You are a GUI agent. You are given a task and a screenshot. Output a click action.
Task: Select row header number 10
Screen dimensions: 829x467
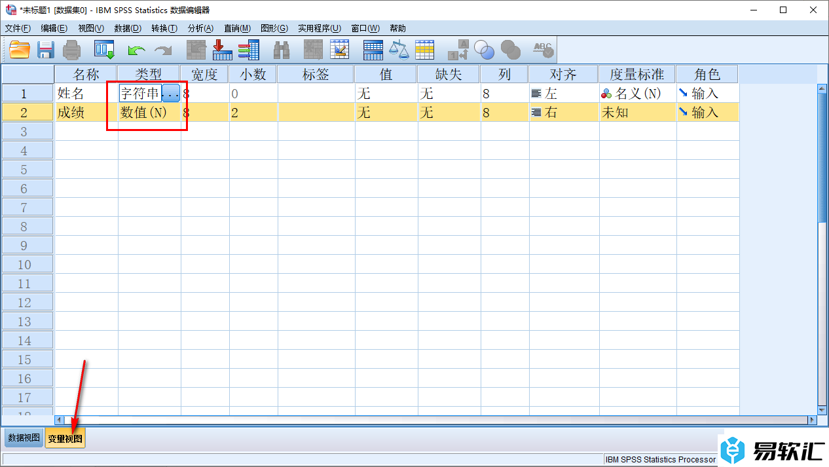28,265
